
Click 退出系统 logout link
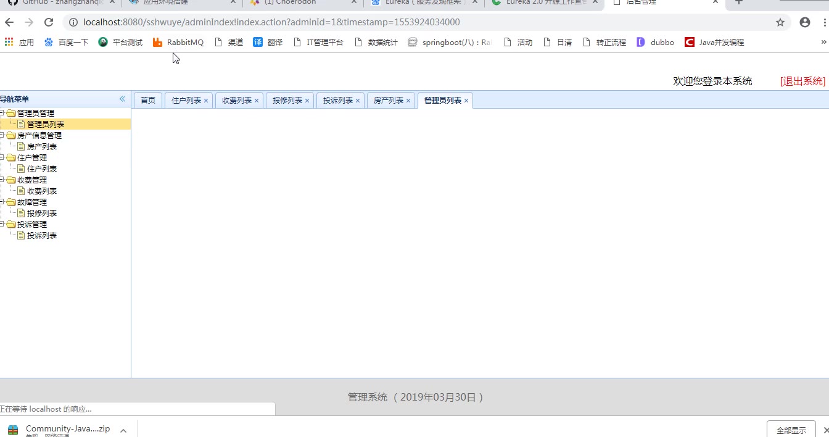pos(802,81)
